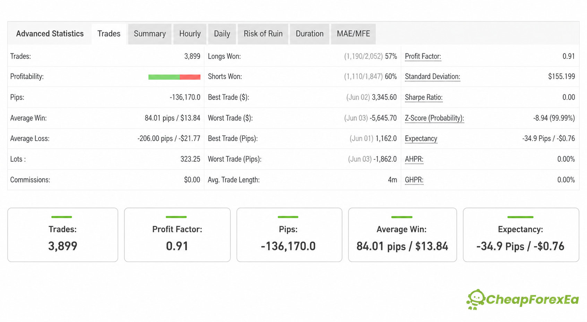Switch to the Summary tab

pyautogui.click(x=150, y=34)
